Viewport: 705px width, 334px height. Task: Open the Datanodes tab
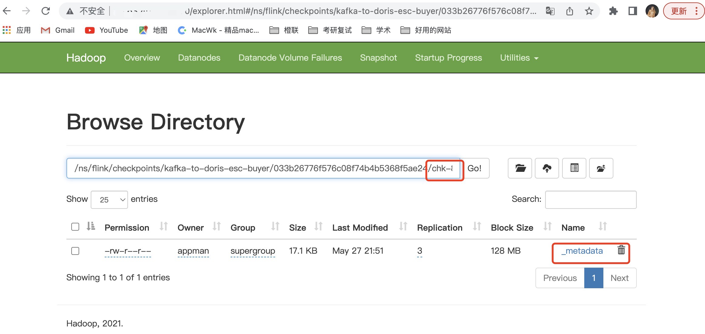pos(199,58)
